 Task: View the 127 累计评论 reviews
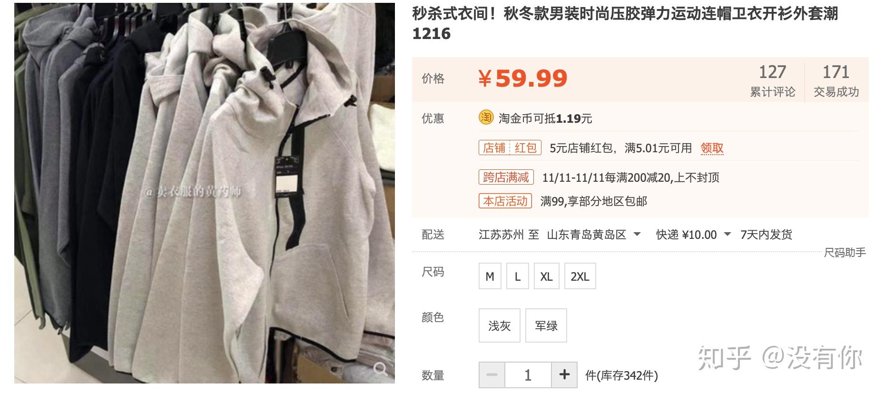(x=772, y=80)
